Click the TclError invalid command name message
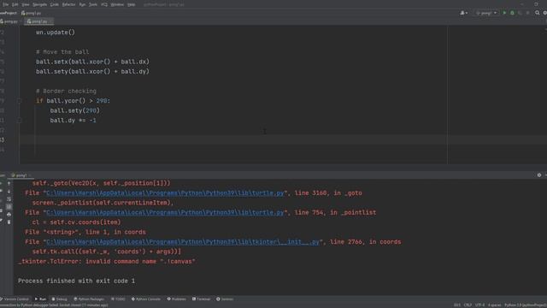Screen dimensions: 547x308 [x=106, y=262]
